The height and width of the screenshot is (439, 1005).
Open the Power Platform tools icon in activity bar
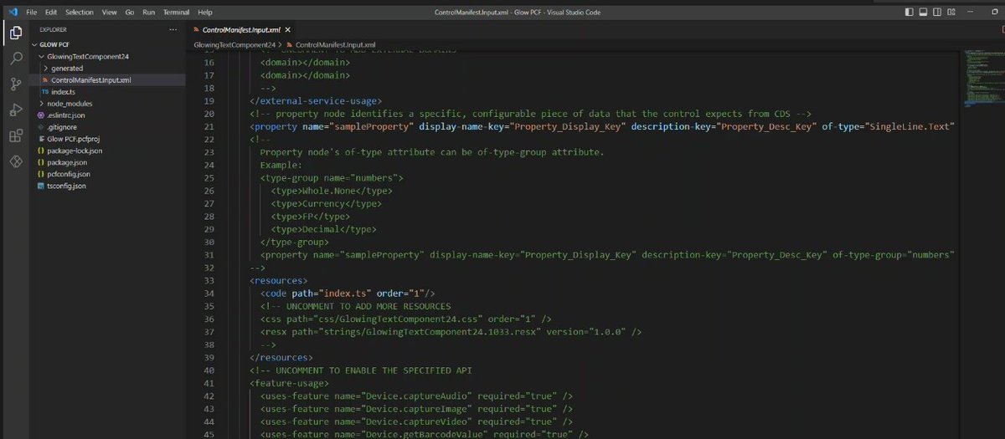[15, 161]
